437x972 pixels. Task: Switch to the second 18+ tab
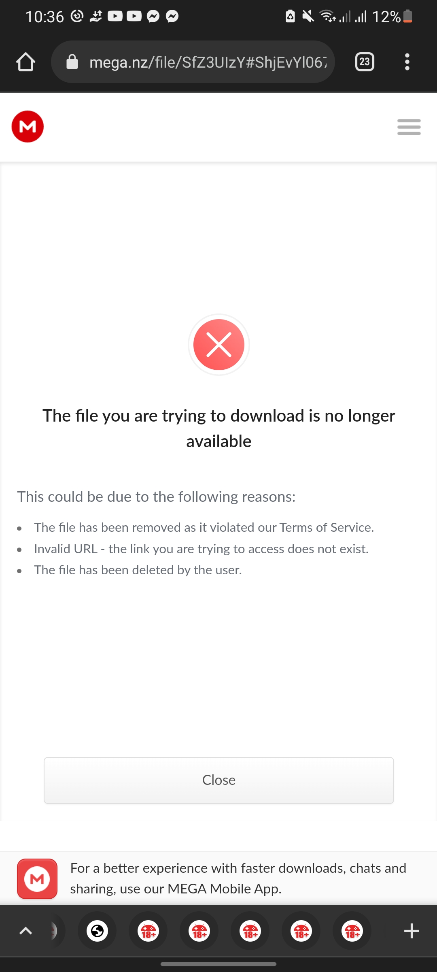(x=199, y=931)
